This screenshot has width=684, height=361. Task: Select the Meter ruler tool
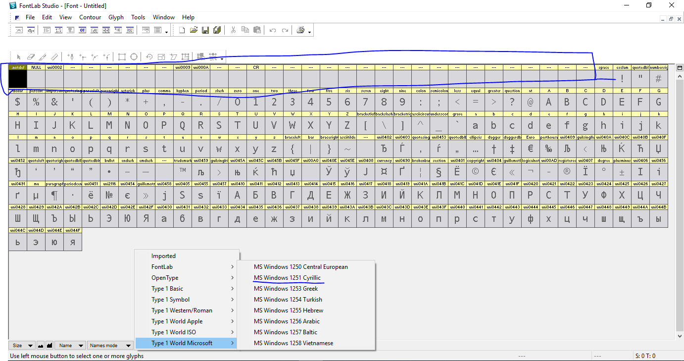[54, 57]
